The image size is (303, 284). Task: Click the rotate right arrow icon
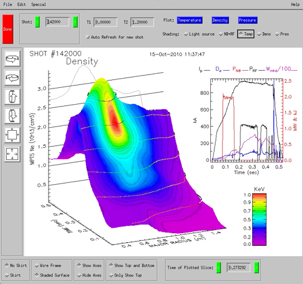(x=12, y=59)
